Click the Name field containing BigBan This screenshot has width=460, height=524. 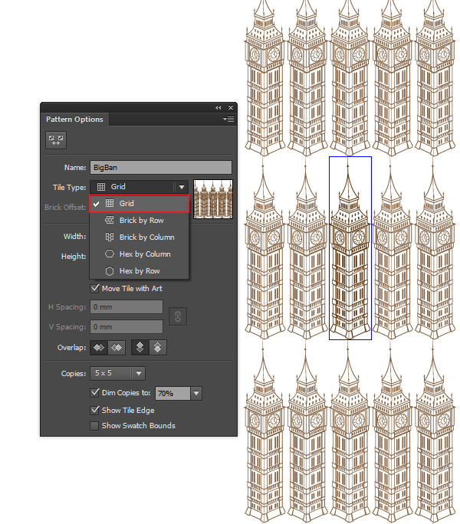pyautogui.click(x=161, y=168)
